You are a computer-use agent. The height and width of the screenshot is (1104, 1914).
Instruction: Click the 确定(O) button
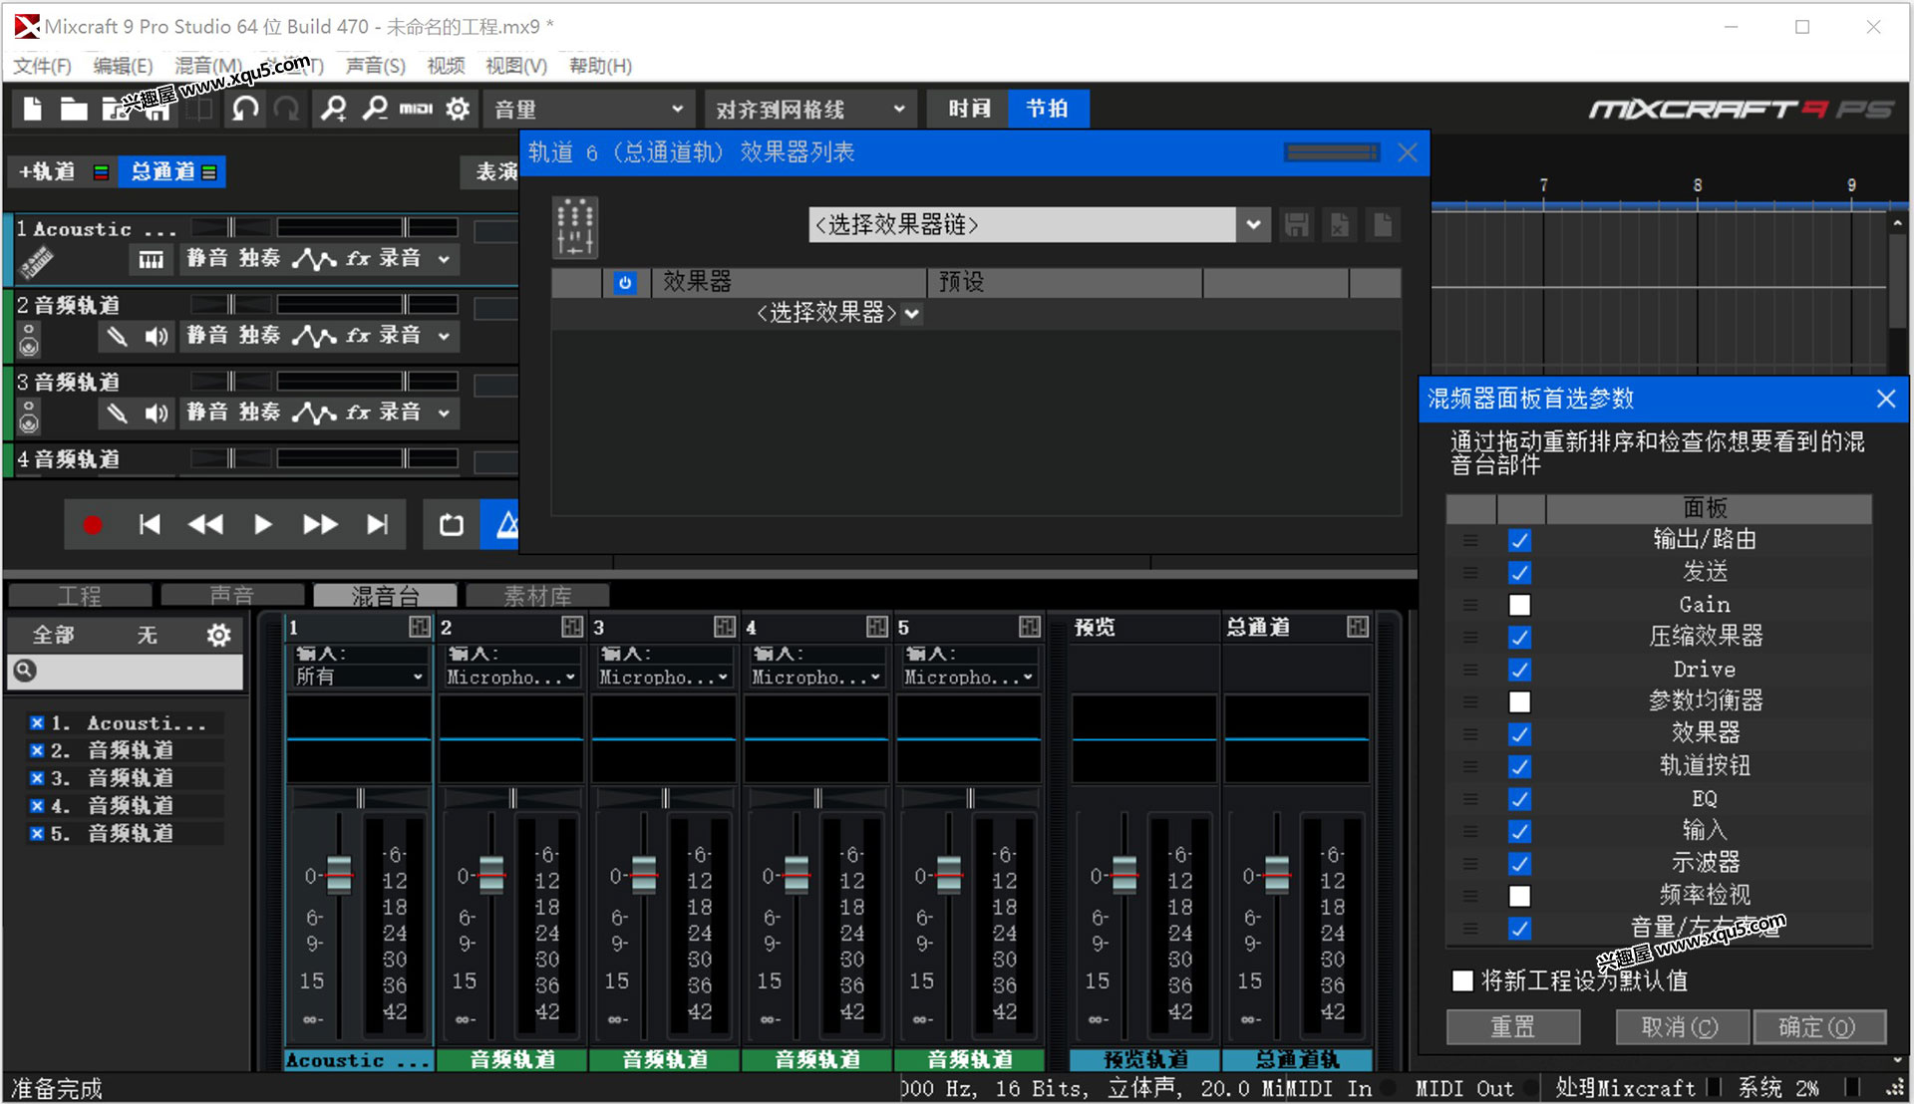[x=1818, y=1027]
